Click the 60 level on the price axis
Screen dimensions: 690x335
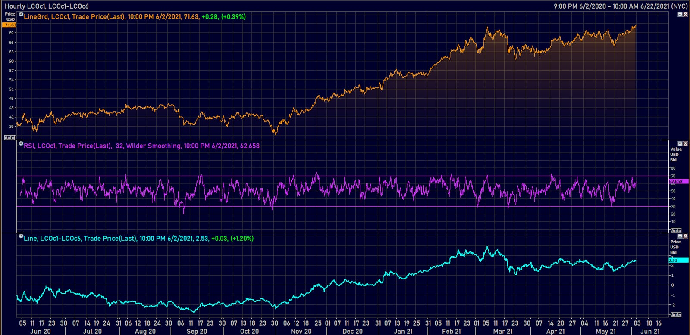pos(11,61)
